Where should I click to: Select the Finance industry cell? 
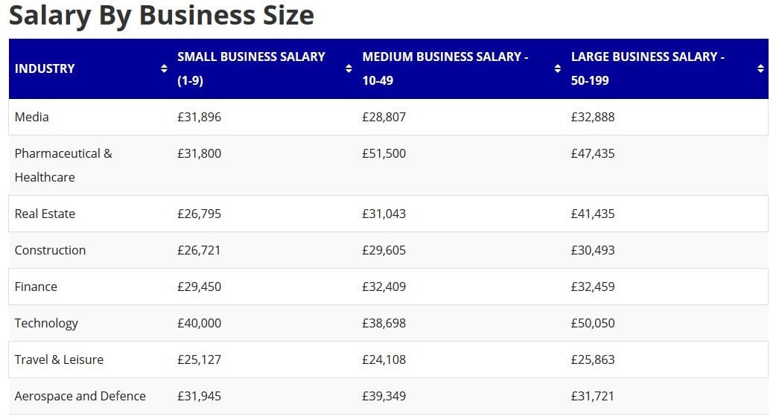point(36,287)
